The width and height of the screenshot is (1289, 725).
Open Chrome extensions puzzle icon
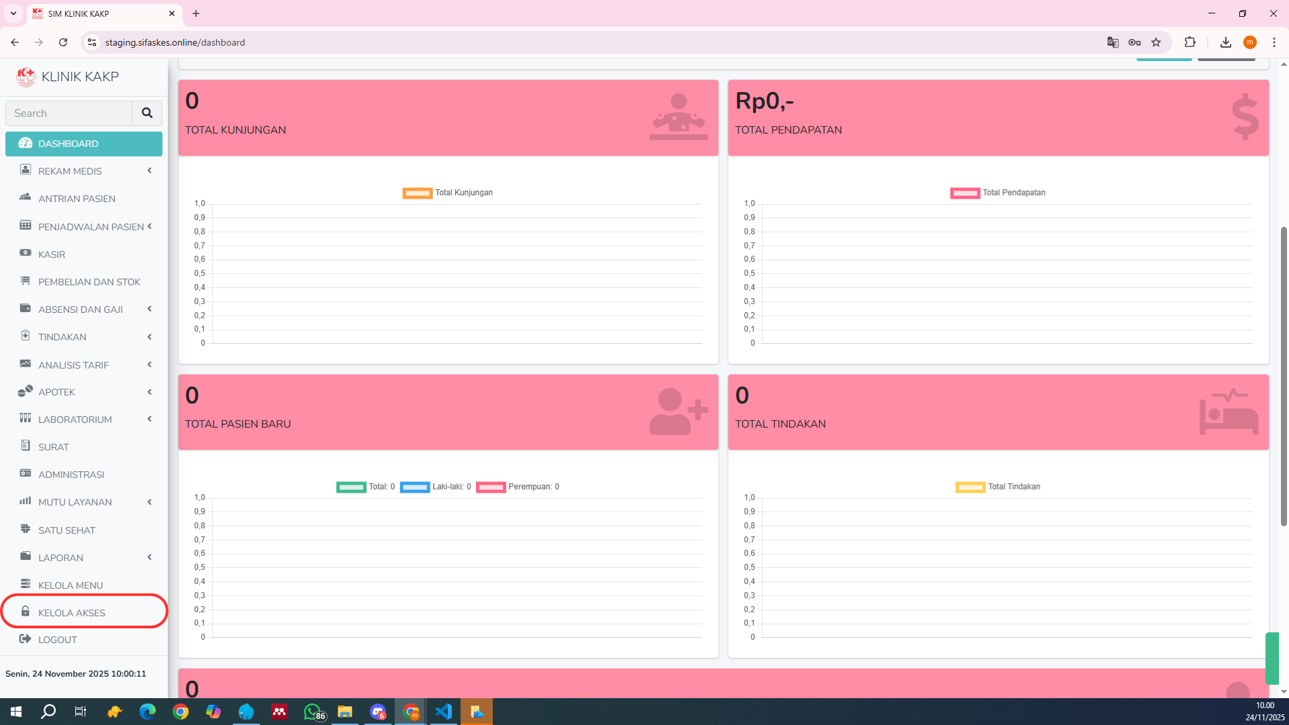[1190, 42]
